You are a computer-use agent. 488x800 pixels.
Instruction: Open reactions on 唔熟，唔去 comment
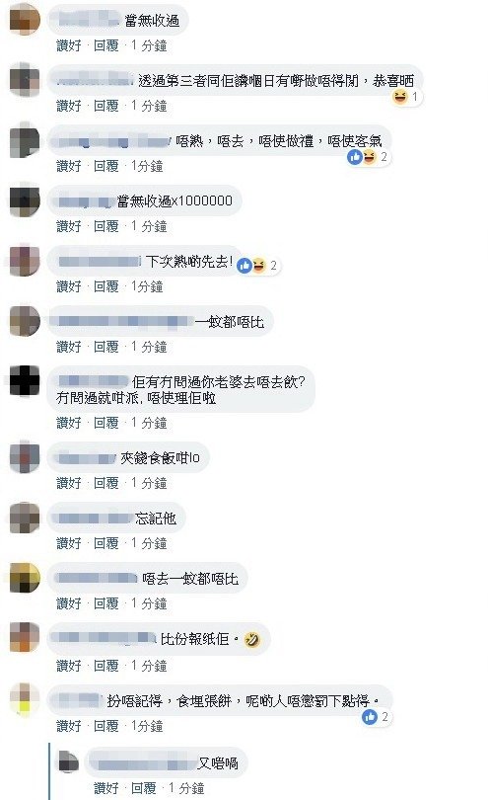pos(368,157)
